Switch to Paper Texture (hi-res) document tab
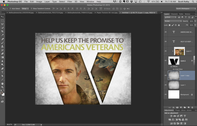 coord(107,12)
